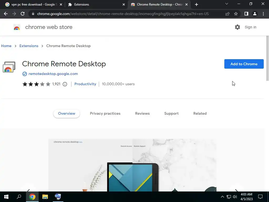Click the network tray icon

tap(229, 197)
